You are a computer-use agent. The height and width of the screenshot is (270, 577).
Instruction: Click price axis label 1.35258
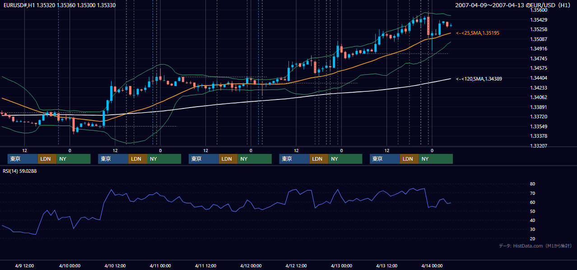pos(539,29)
